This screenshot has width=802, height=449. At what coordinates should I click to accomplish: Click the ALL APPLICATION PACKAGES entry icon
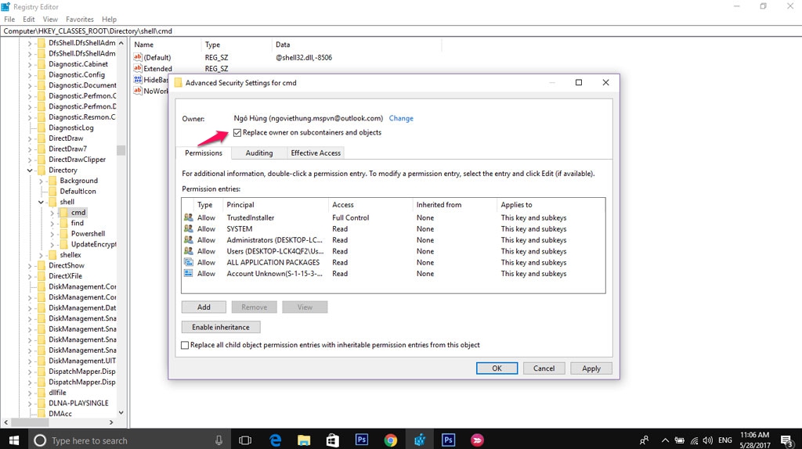click(x=188, y=262)
